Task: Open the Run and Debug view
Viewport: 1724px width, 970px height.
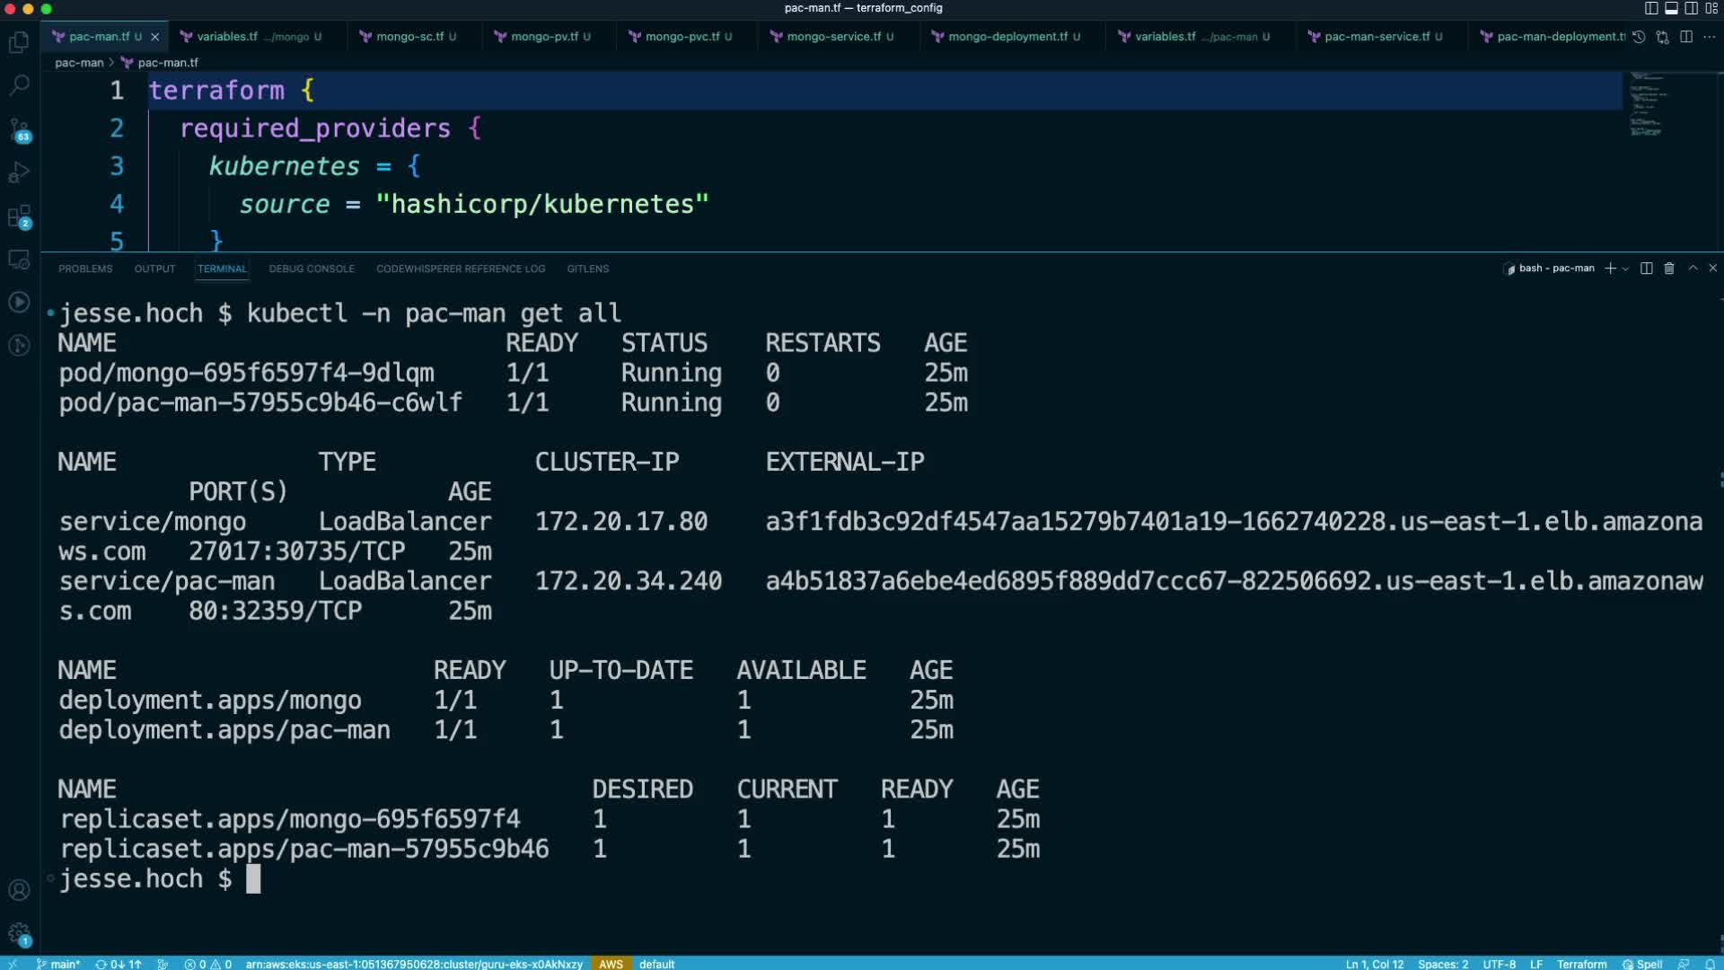Action: [x=19, y=172]
